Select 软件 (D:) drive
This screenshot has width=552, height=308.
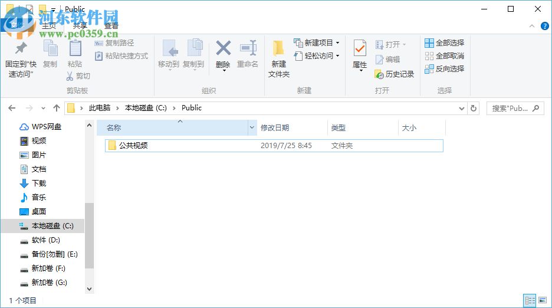pos(40,240)
